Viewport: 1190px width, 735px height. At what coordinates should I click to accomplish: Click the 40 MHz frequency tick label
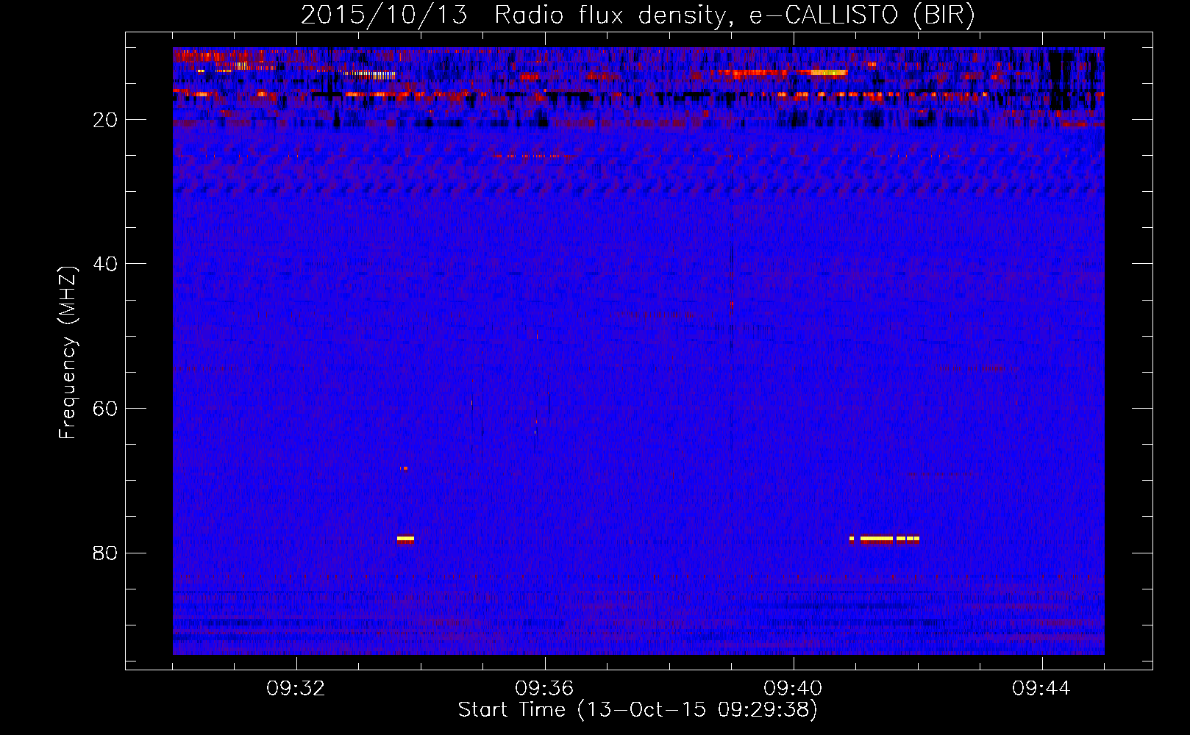tap(105, 264)
